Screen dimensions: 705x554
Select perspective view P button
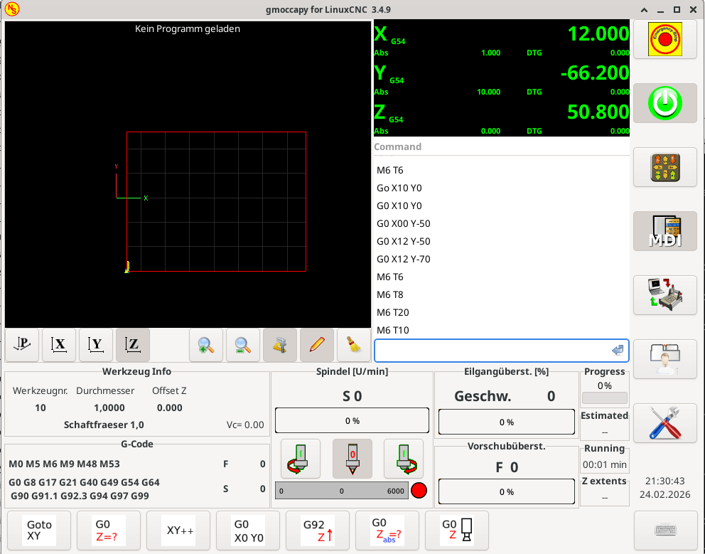pos(23,346)
